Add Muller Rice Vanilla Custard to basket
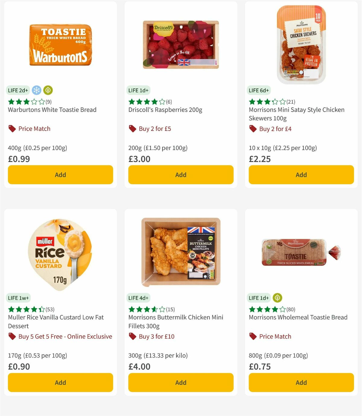This screenshot has width=362, height=416. 60,383
